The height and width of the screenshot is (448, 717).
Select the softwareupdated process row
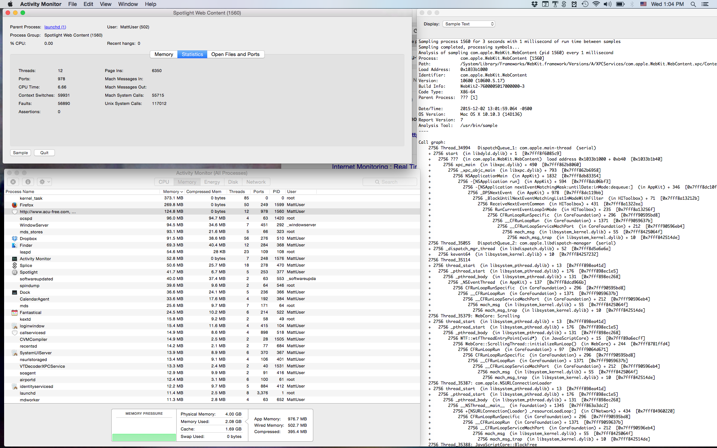click(212, 279)
